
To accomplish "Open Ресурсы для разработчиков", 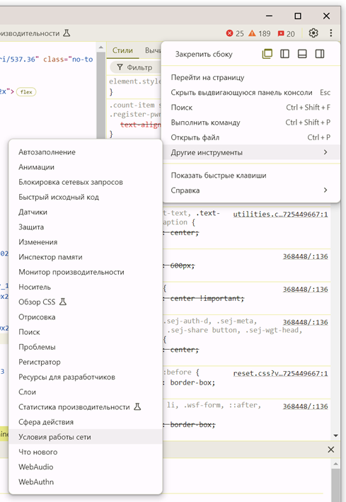I will pos(86,377).
